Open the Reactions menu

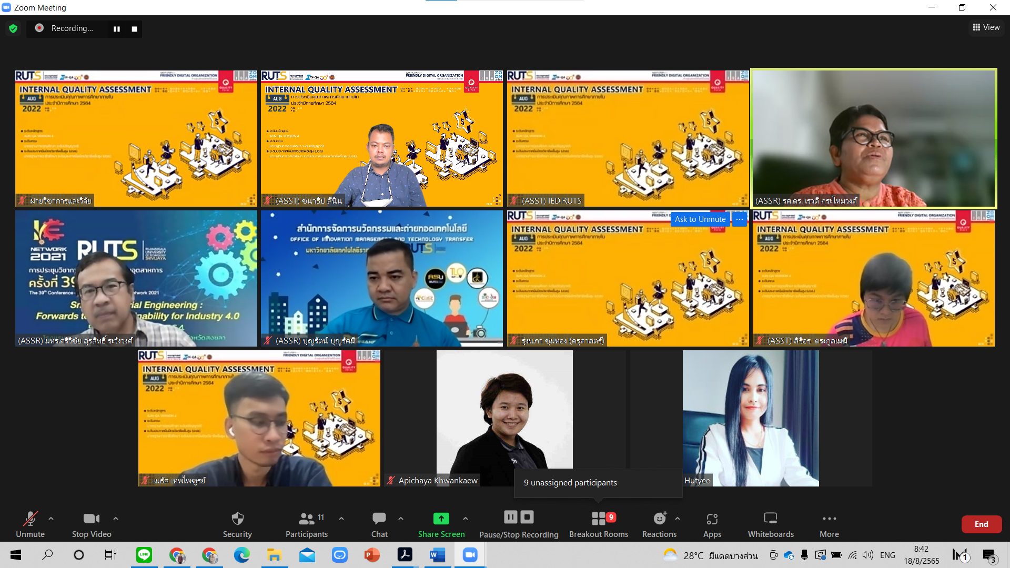[x=659, y=524]
